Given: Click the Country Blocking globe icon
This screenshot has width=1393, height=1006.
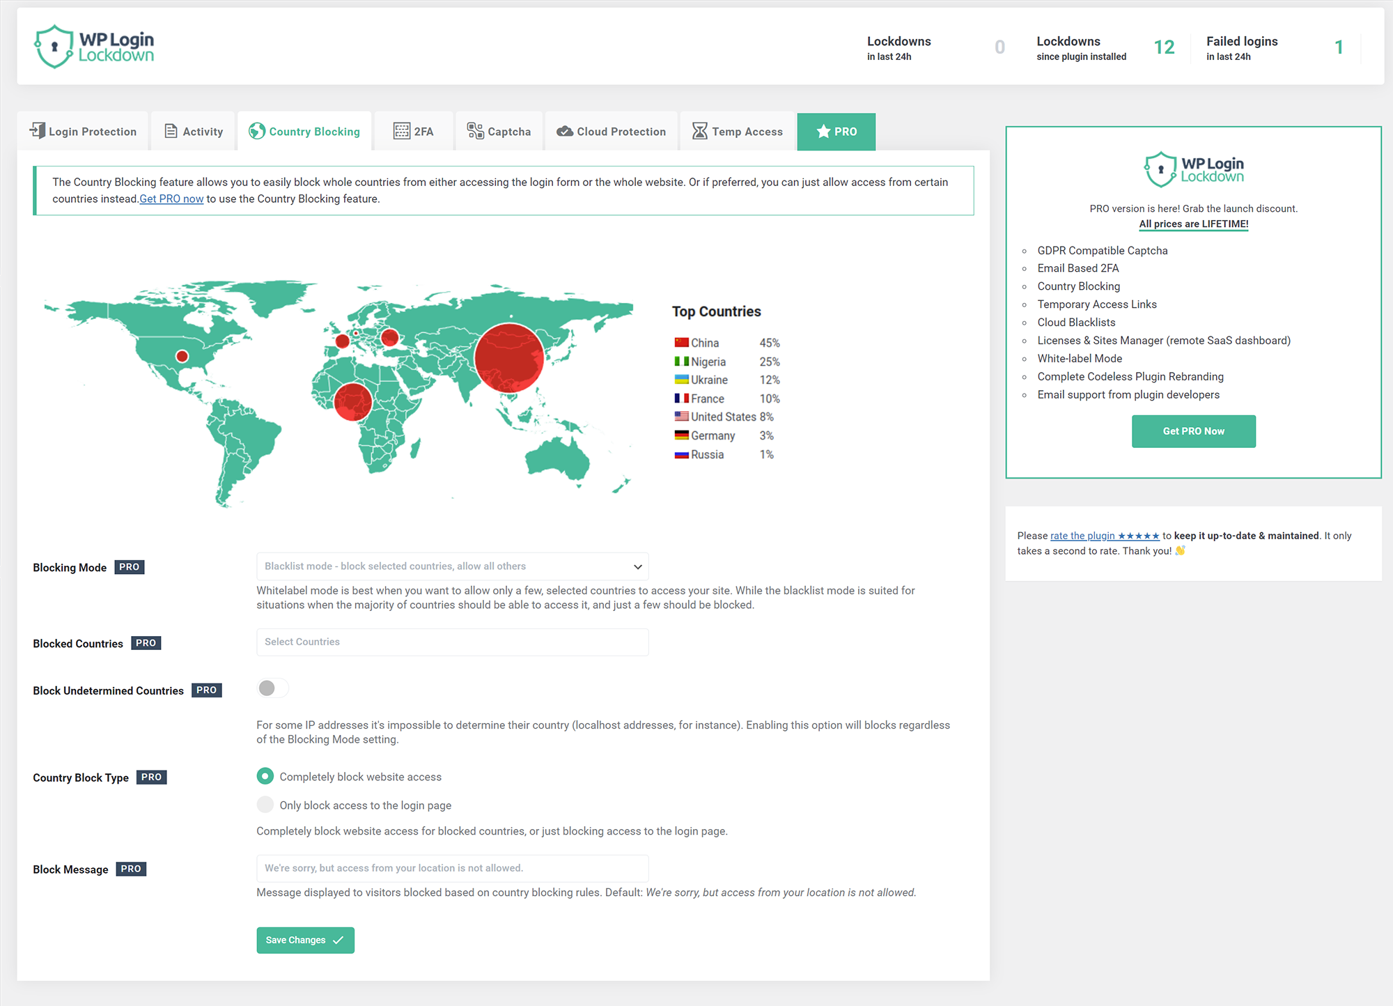Looking at the screenshot, I should (x=256, y=131).
